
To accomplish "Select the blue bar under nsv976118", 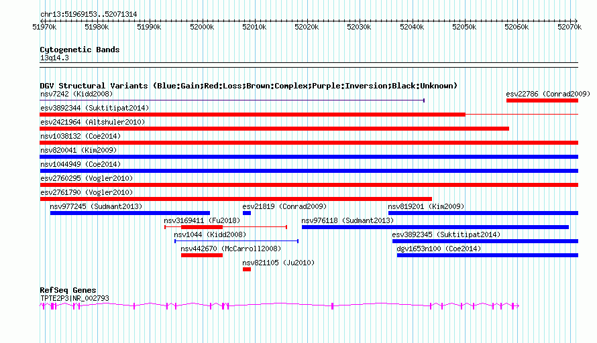I will click(435, 227).
